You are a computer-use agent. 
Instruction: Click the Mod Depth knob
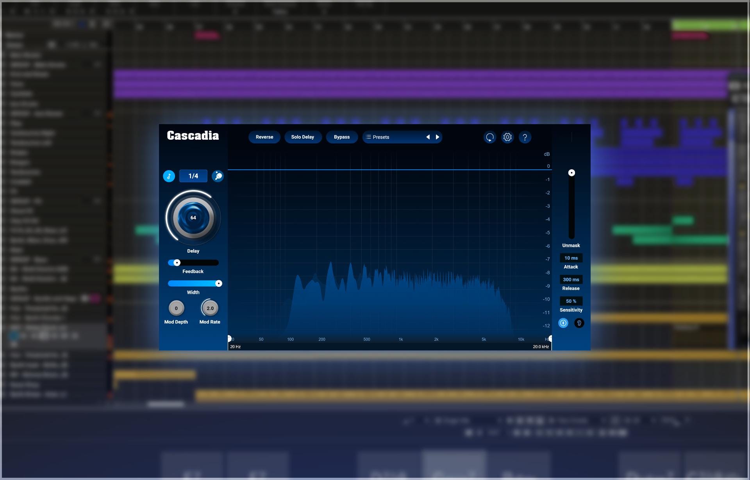[176, 308]
